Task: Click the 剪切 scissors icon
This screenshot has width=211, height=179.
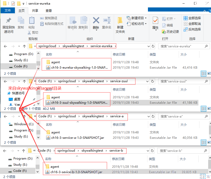Action: pyautogui.click(x=29, y=32)
